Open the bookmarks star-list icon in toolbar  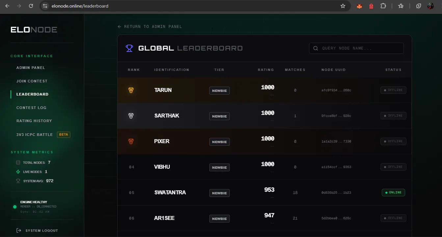pos(401,6)
